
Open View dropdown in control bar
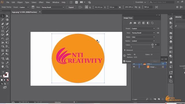53,7
